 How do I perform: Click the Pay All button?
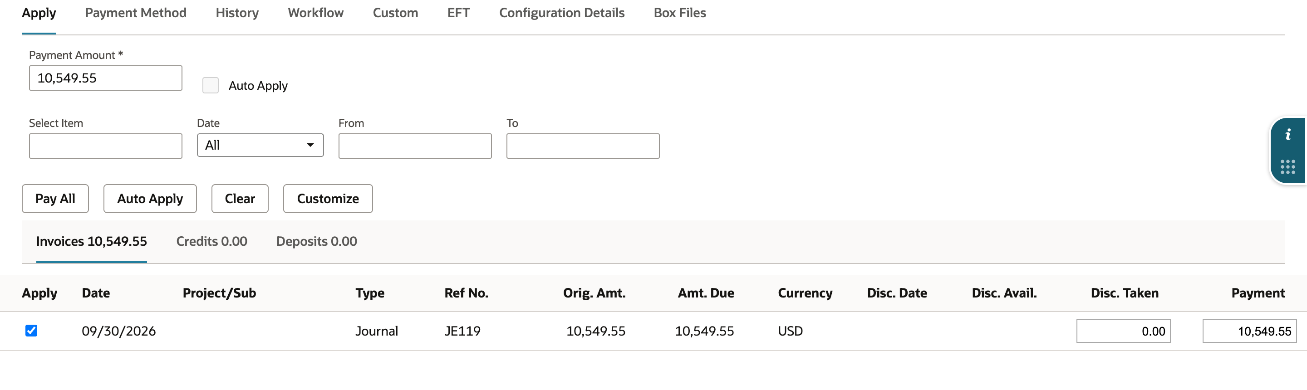pyautogui.click(x=55, y=199)
